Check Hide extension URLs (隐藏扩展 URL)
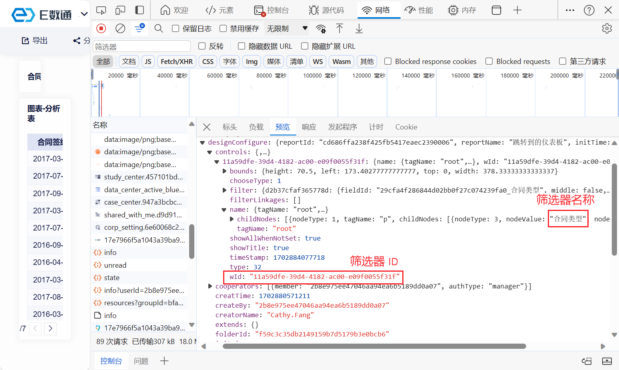Screen dimensions: 619x370 pos(305,46)
